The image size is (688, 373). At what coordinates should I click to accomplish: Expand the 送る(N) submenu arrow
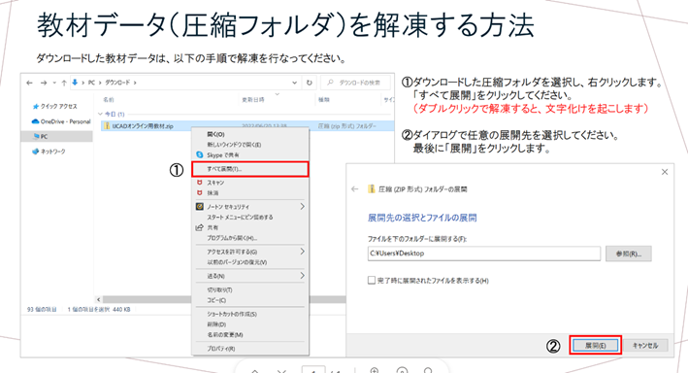[x=302, y=276]
